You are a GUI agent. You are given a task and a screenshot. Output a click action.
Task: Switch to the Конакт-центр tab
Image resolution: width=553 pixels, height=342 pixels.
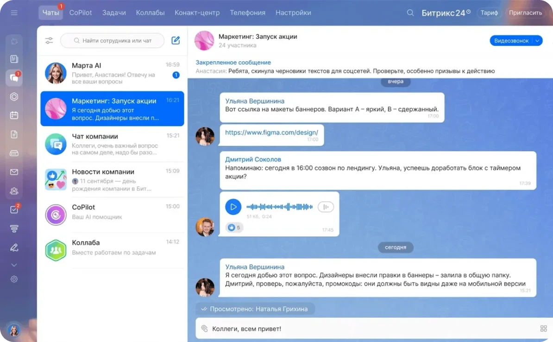click(197, 13)
